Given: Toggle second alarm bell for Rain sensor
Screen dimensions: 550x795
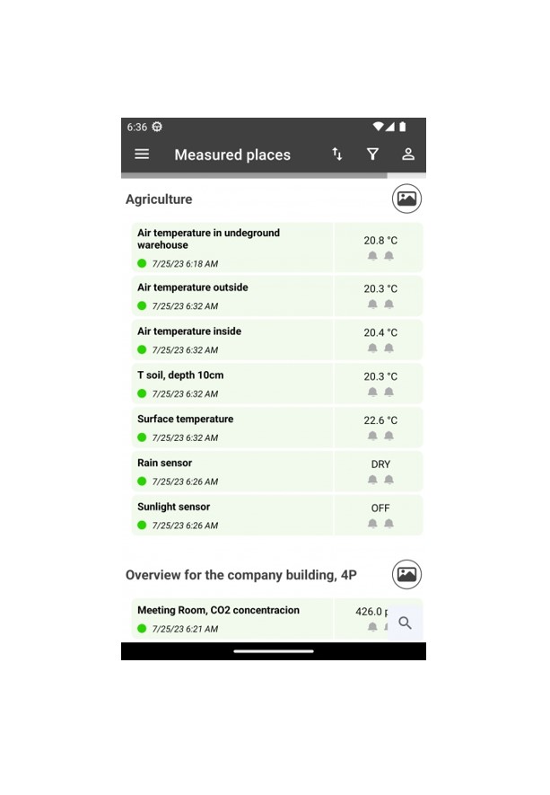Looking at the screenshot, I should (x=389, y=479).
